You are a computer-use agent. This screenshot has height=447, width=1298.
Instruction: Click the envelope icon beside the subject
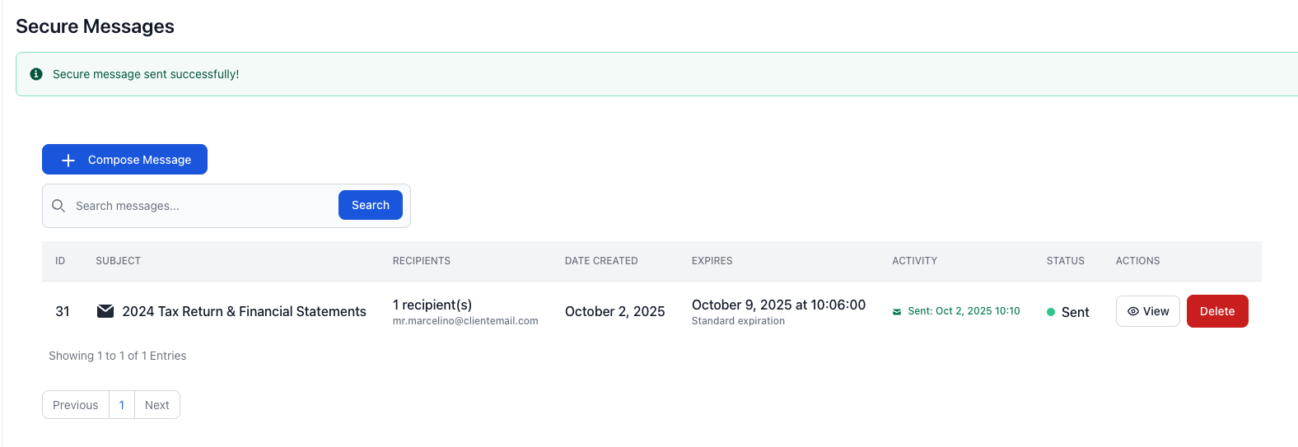pos(105,311)
